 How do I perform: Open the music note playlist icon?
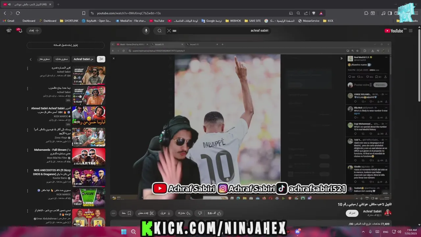tap(383, 13)
